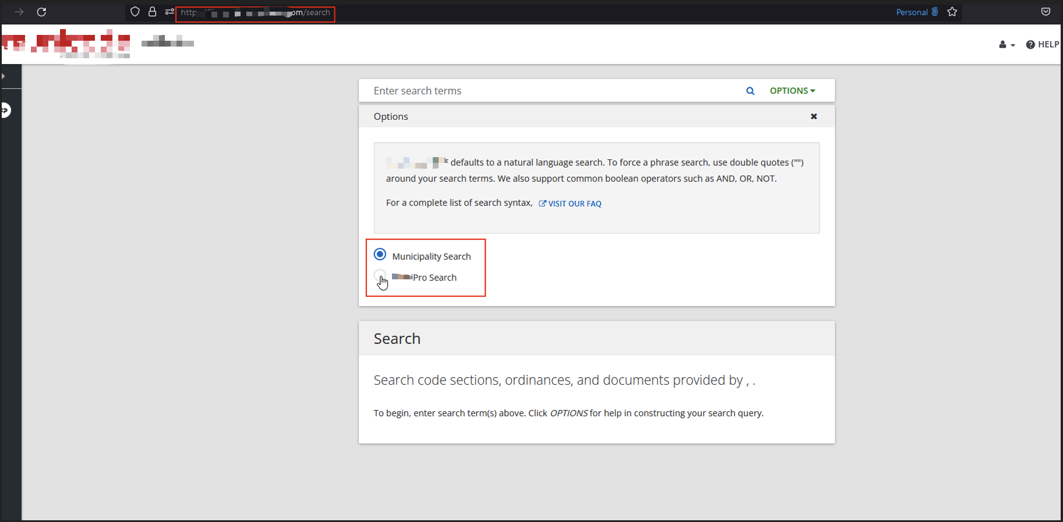1063x522 pixels.
Task: Click the tracking protection shield icon
Action: [x=135, y=12]
